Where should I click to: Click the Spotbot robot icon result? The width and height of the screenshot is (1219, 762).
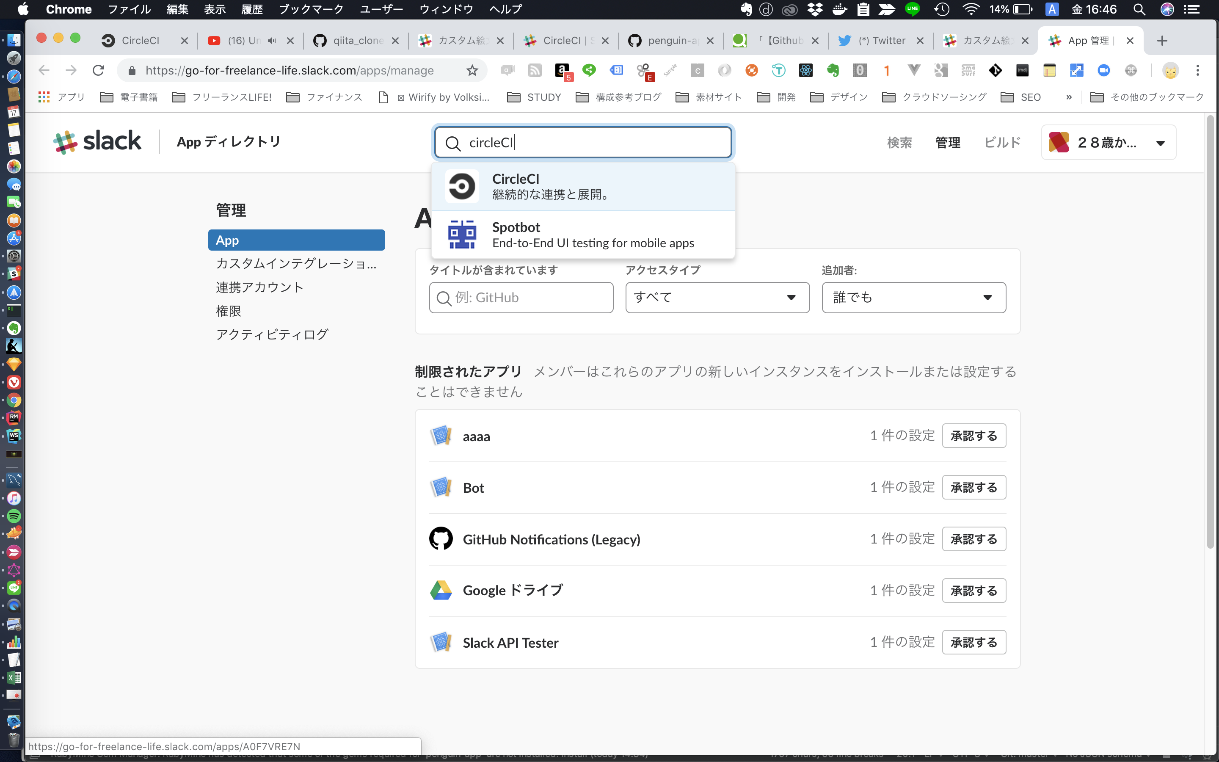tap(461, 235)
